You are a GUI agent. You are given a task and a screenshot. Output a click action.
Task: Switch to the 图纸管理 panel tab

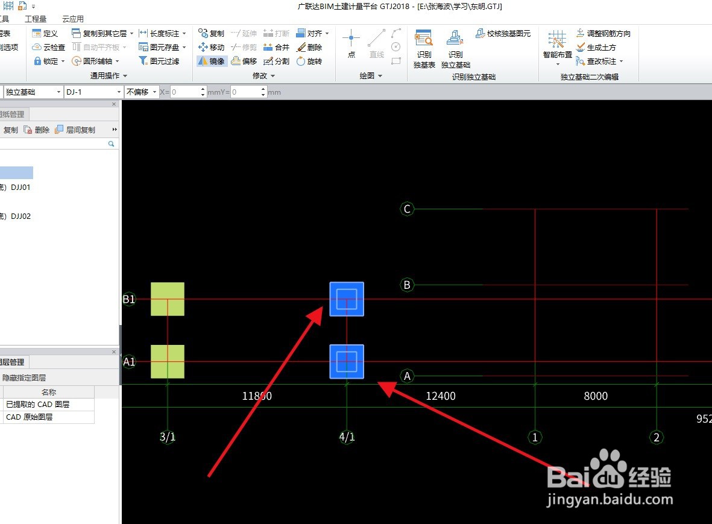click(x=13, y=115)
